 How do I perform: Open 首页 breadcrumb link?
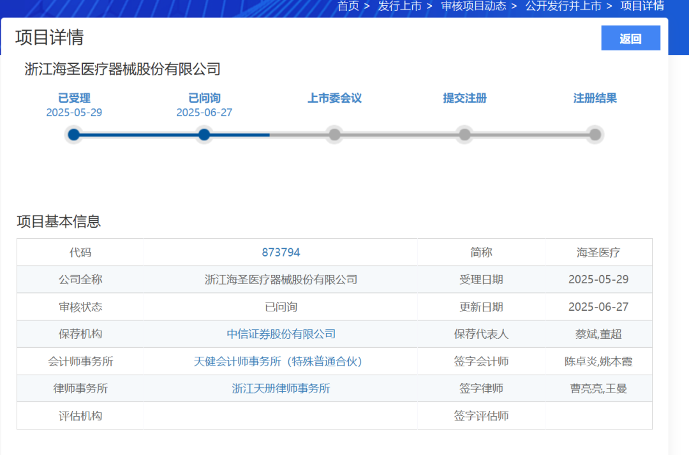pos(348,6)
